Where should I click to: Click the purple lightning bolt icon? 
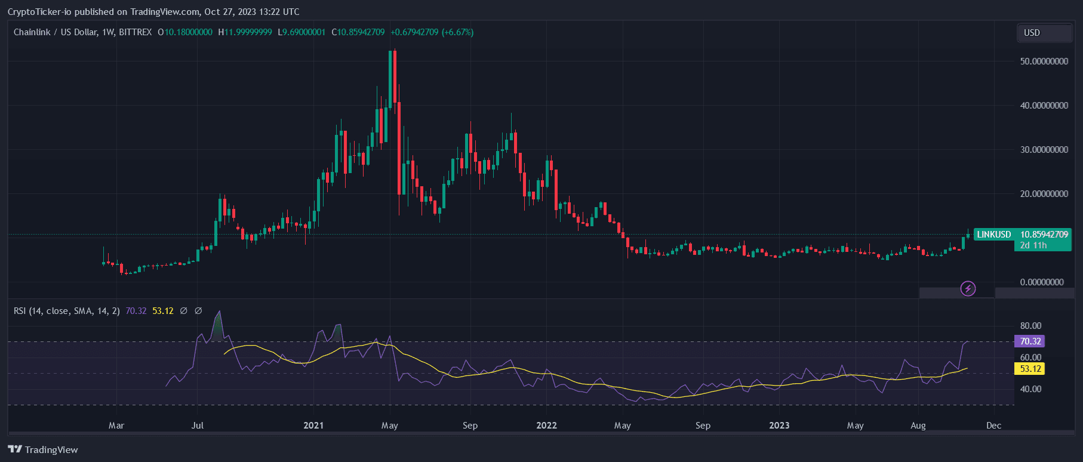968,289
